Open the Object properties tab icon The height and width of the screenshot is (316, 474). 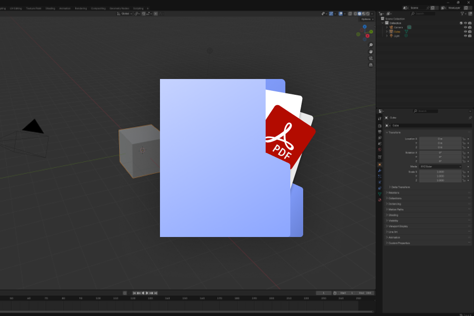(380, 164)
